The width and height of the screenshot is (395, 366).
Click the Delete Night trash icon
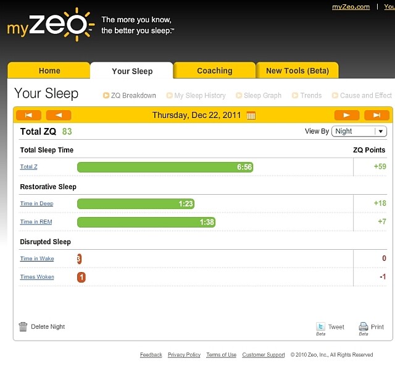(x=23, y=326)
